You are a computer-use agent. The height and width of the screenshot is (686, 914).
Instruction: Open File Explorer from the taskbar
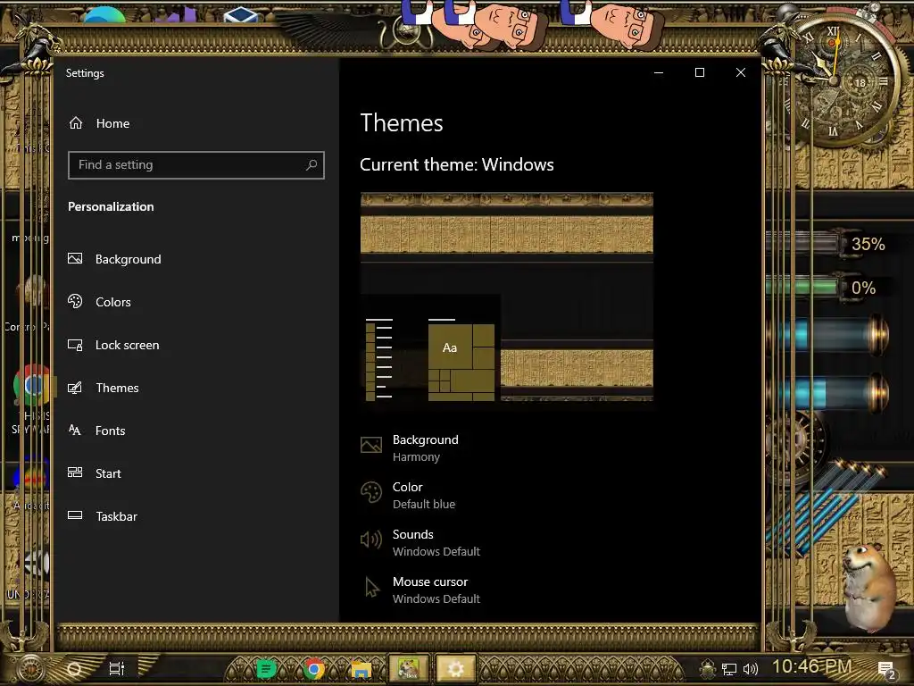(361, 669)
